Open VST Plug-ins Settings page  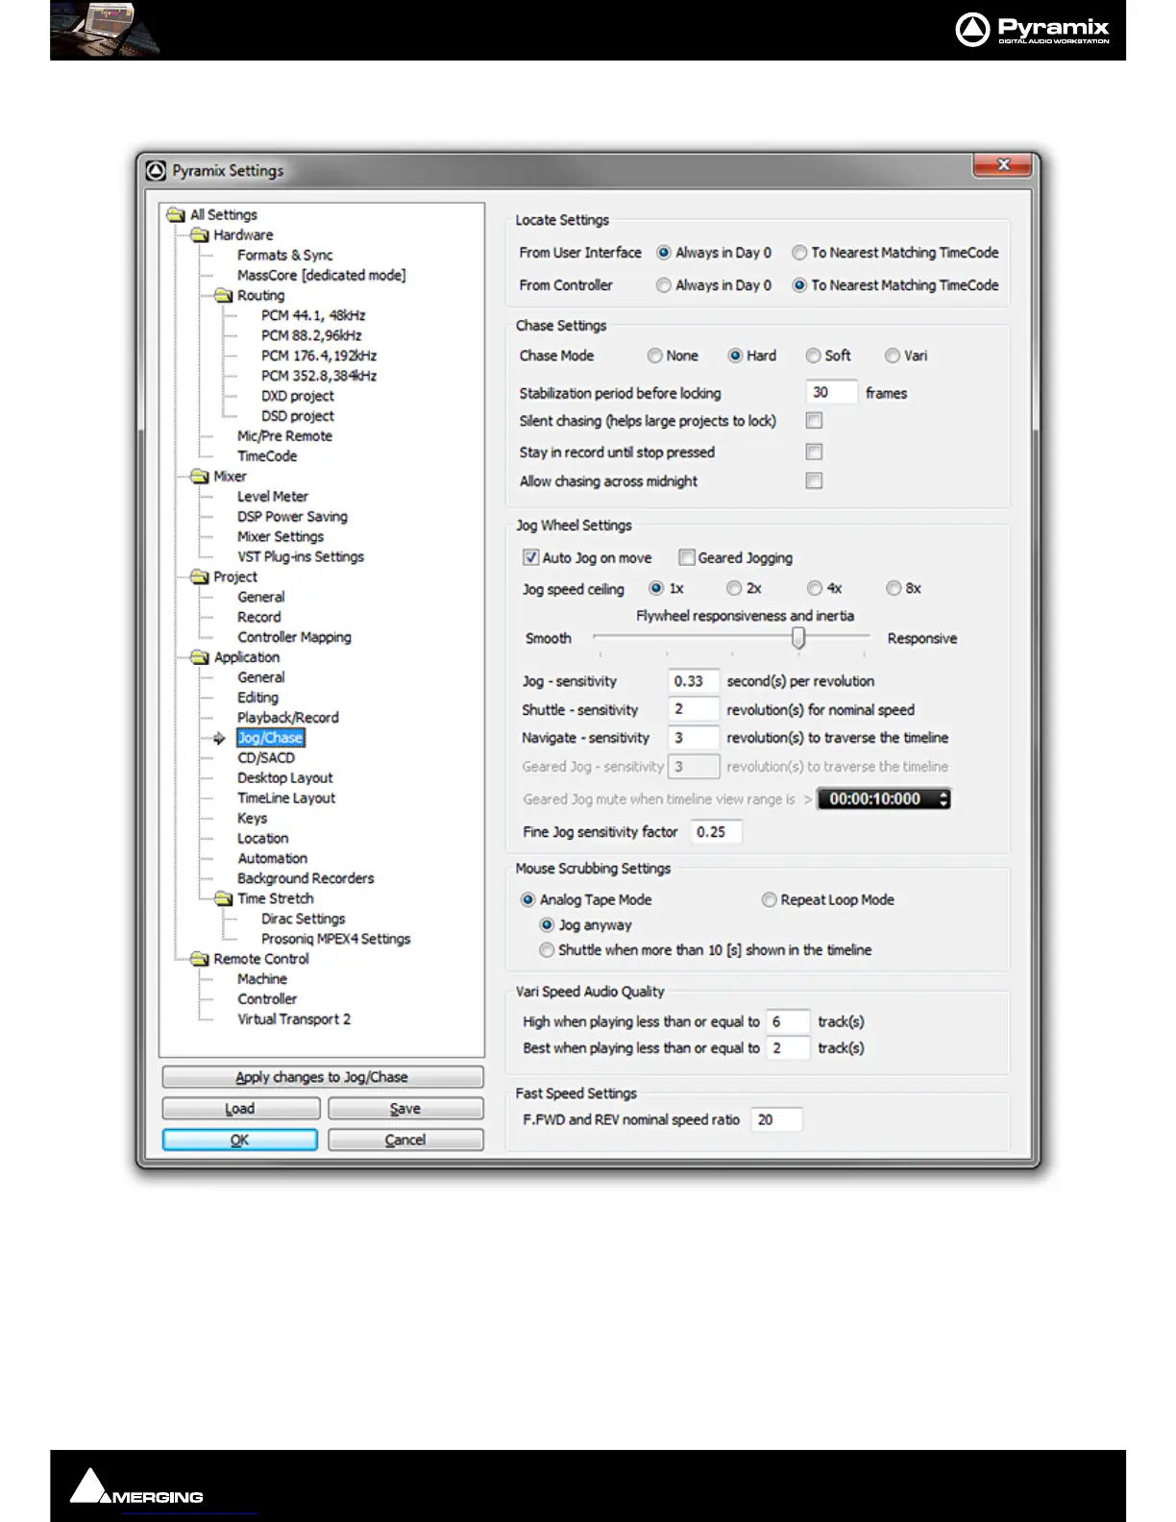301,556
